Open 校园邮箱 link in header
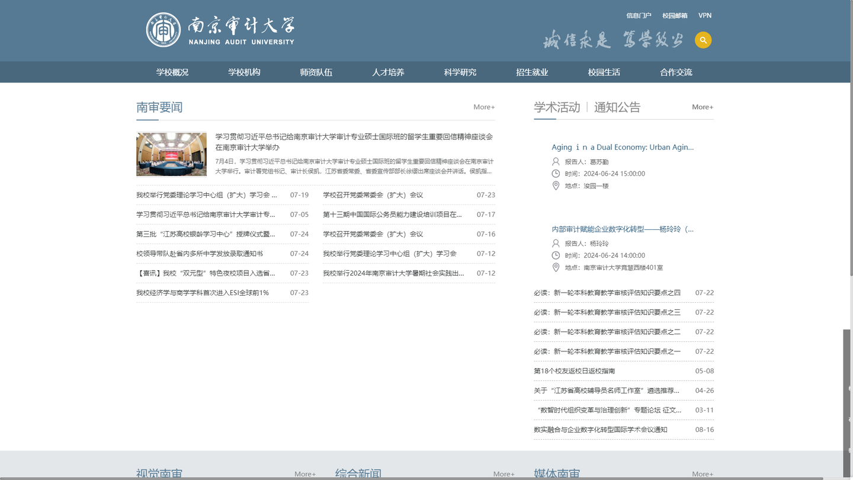This screenshot has width=853, height=480. (x=675, y=15)
